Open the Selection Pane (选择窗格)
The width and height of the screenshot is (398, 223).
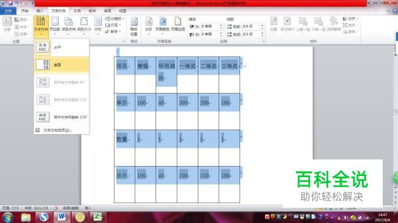point(334,24)
